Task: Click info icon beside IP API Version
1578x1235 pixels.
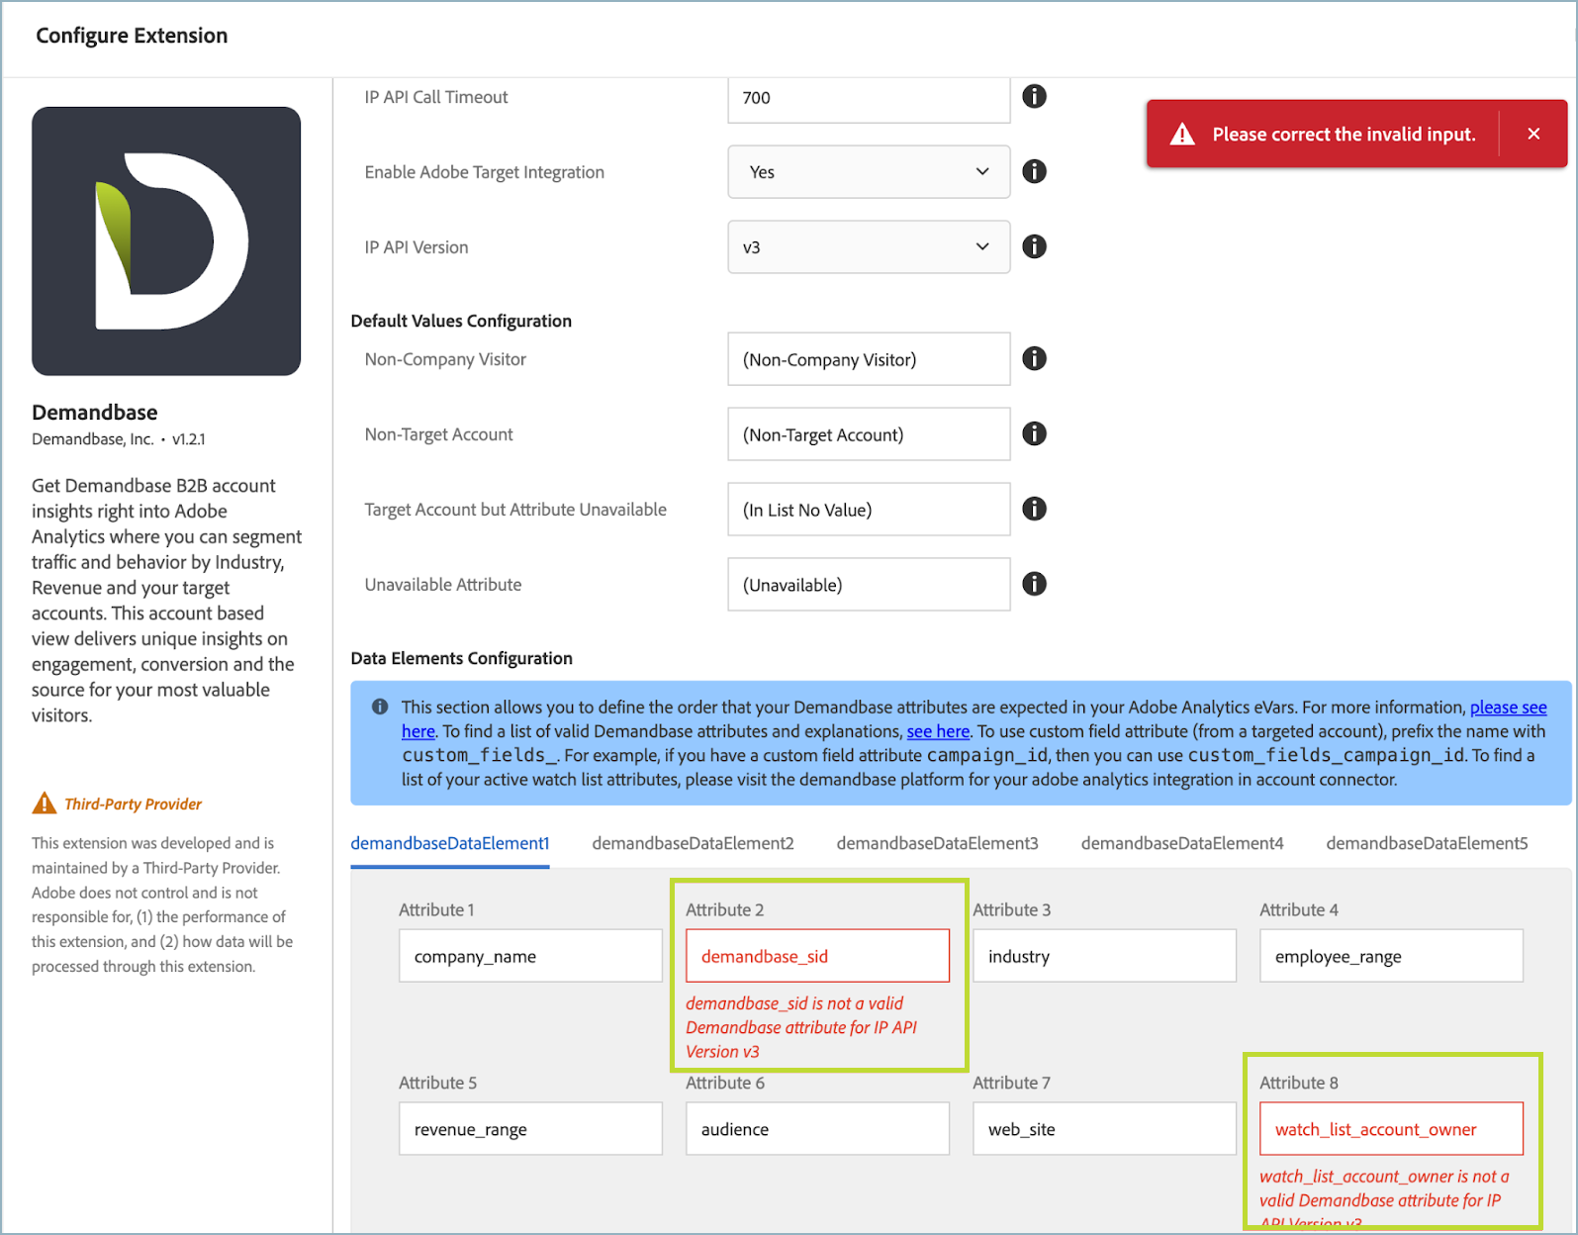Action: (1034, 246)
